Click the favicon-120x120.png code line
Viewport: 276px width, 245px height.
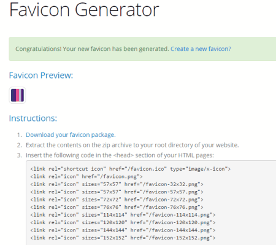[123, 222]
